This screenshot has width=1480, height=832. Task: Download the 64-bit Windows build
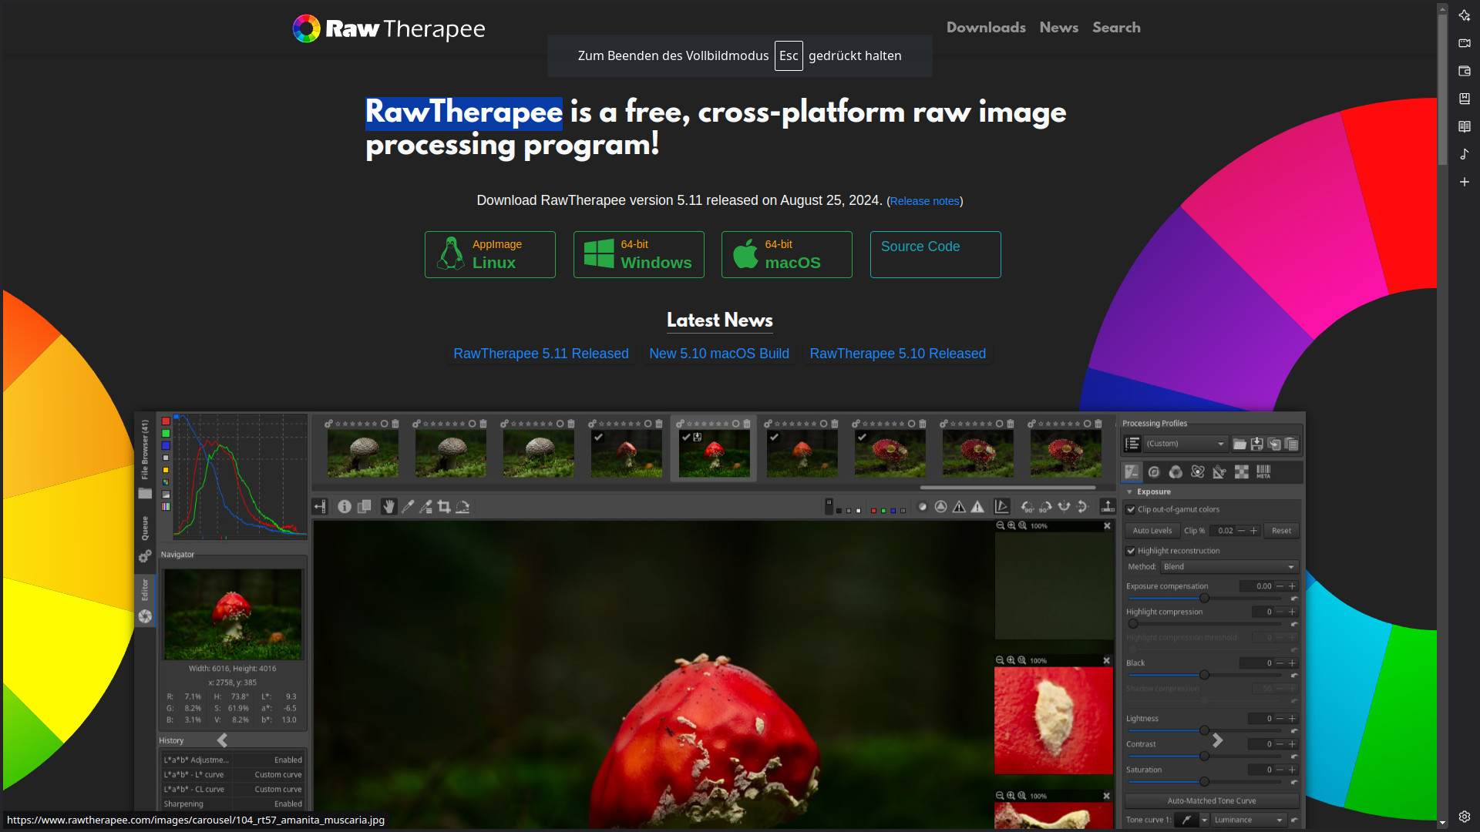(x=638, y=254)
